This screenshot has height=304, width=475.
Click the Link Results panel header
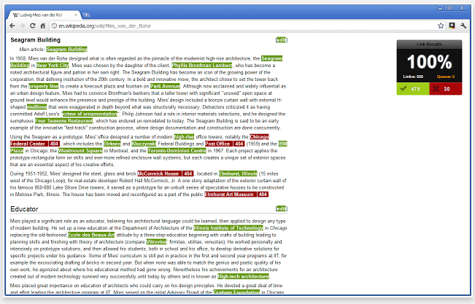tap(429, 44)
